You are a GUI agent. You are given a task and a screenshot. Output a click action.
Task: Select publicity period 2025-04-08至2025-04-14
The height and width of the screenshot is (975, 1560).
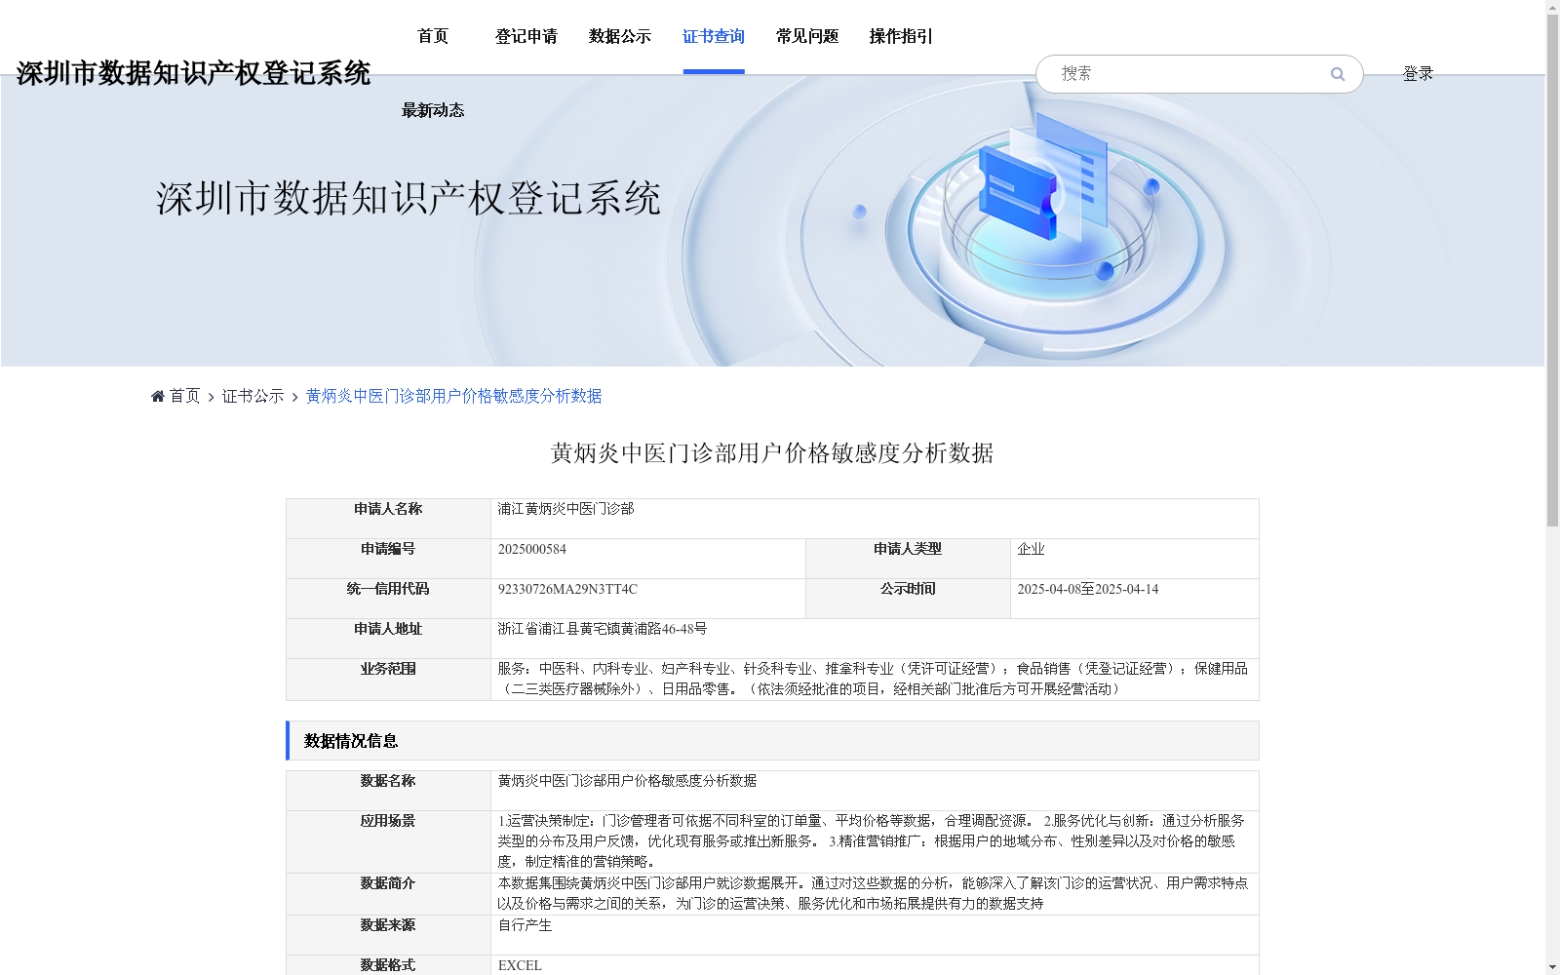[1088, 589]
